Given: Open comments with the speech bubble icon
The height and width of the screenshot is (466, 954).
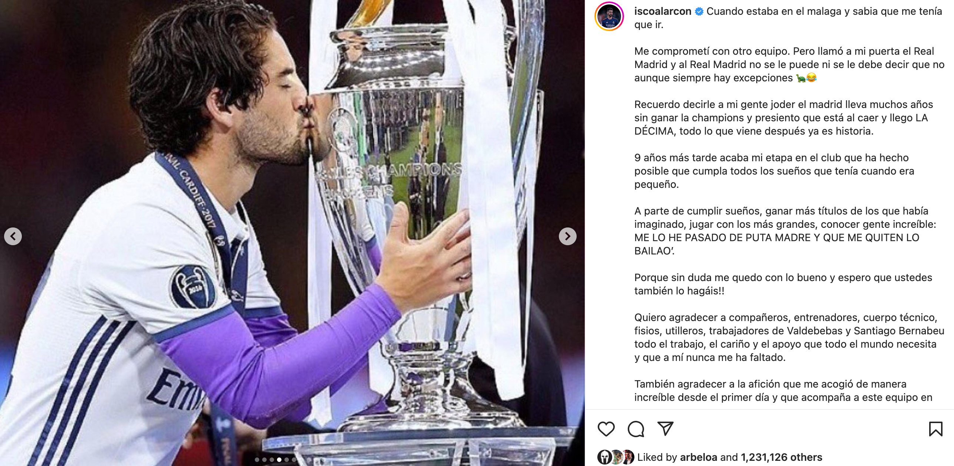Looking at the screenshot, I should point(636,429).
